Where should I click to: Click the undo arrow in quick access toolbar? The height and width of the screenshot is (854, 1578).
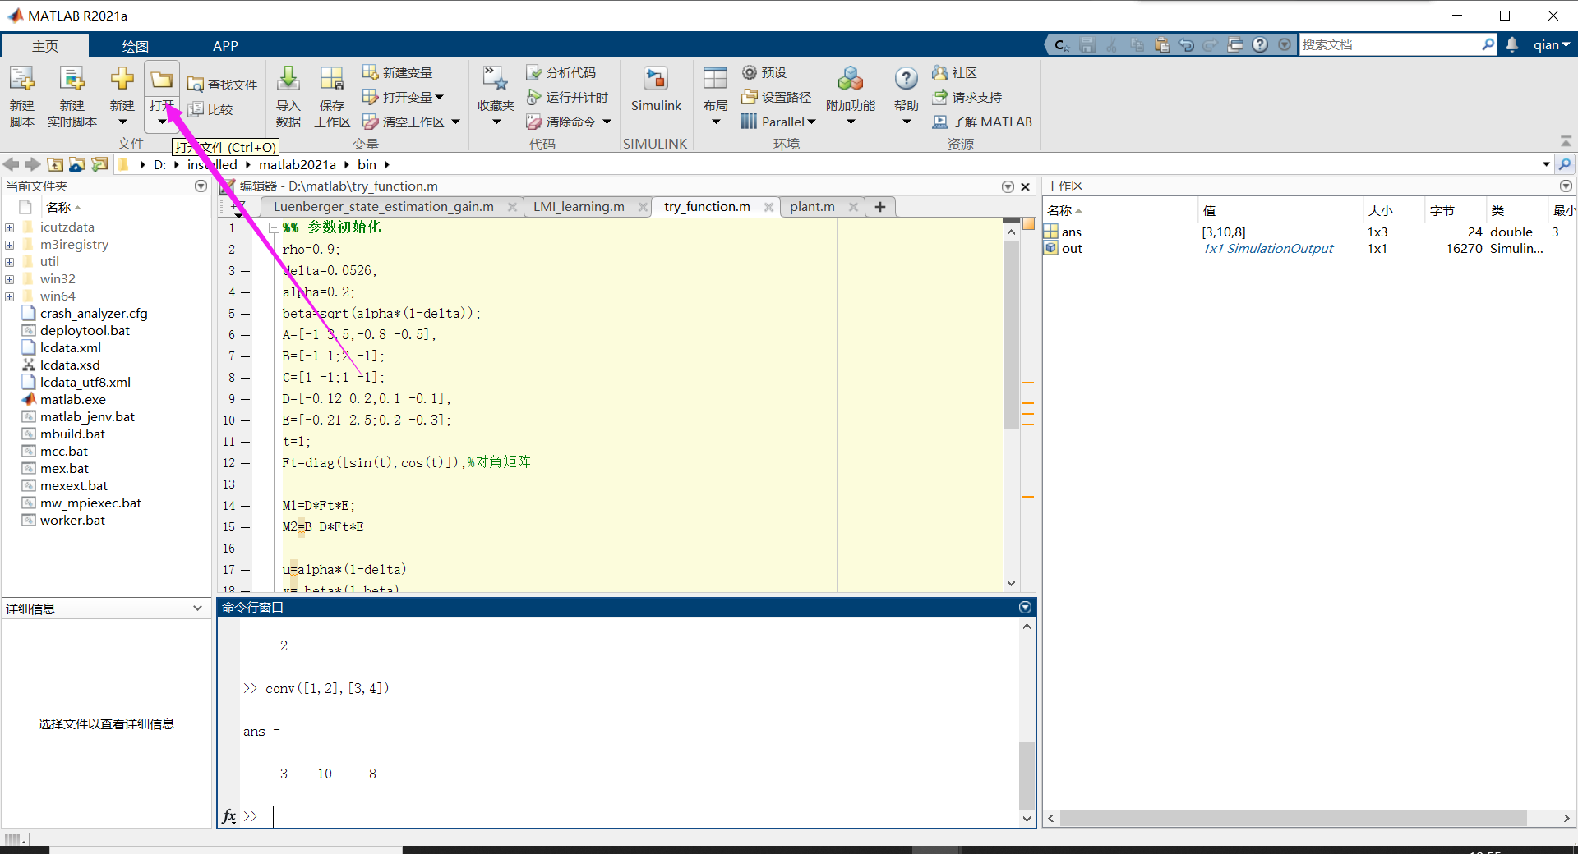pos(1186,45)
